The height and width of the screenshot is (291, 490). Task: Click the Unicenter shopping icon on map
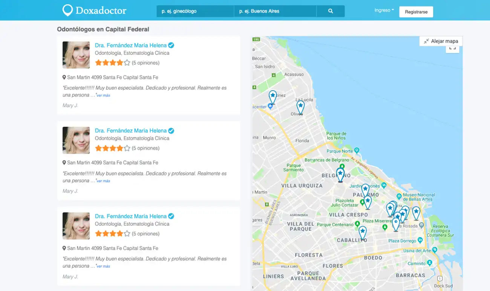click(270, 107)
